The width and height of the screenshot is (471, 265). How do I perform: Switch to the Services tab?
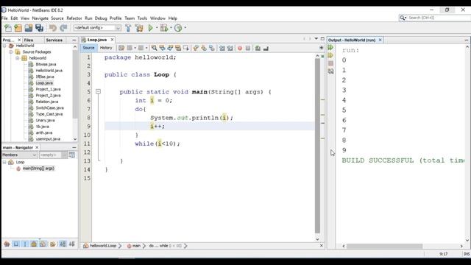click(54, 40)
